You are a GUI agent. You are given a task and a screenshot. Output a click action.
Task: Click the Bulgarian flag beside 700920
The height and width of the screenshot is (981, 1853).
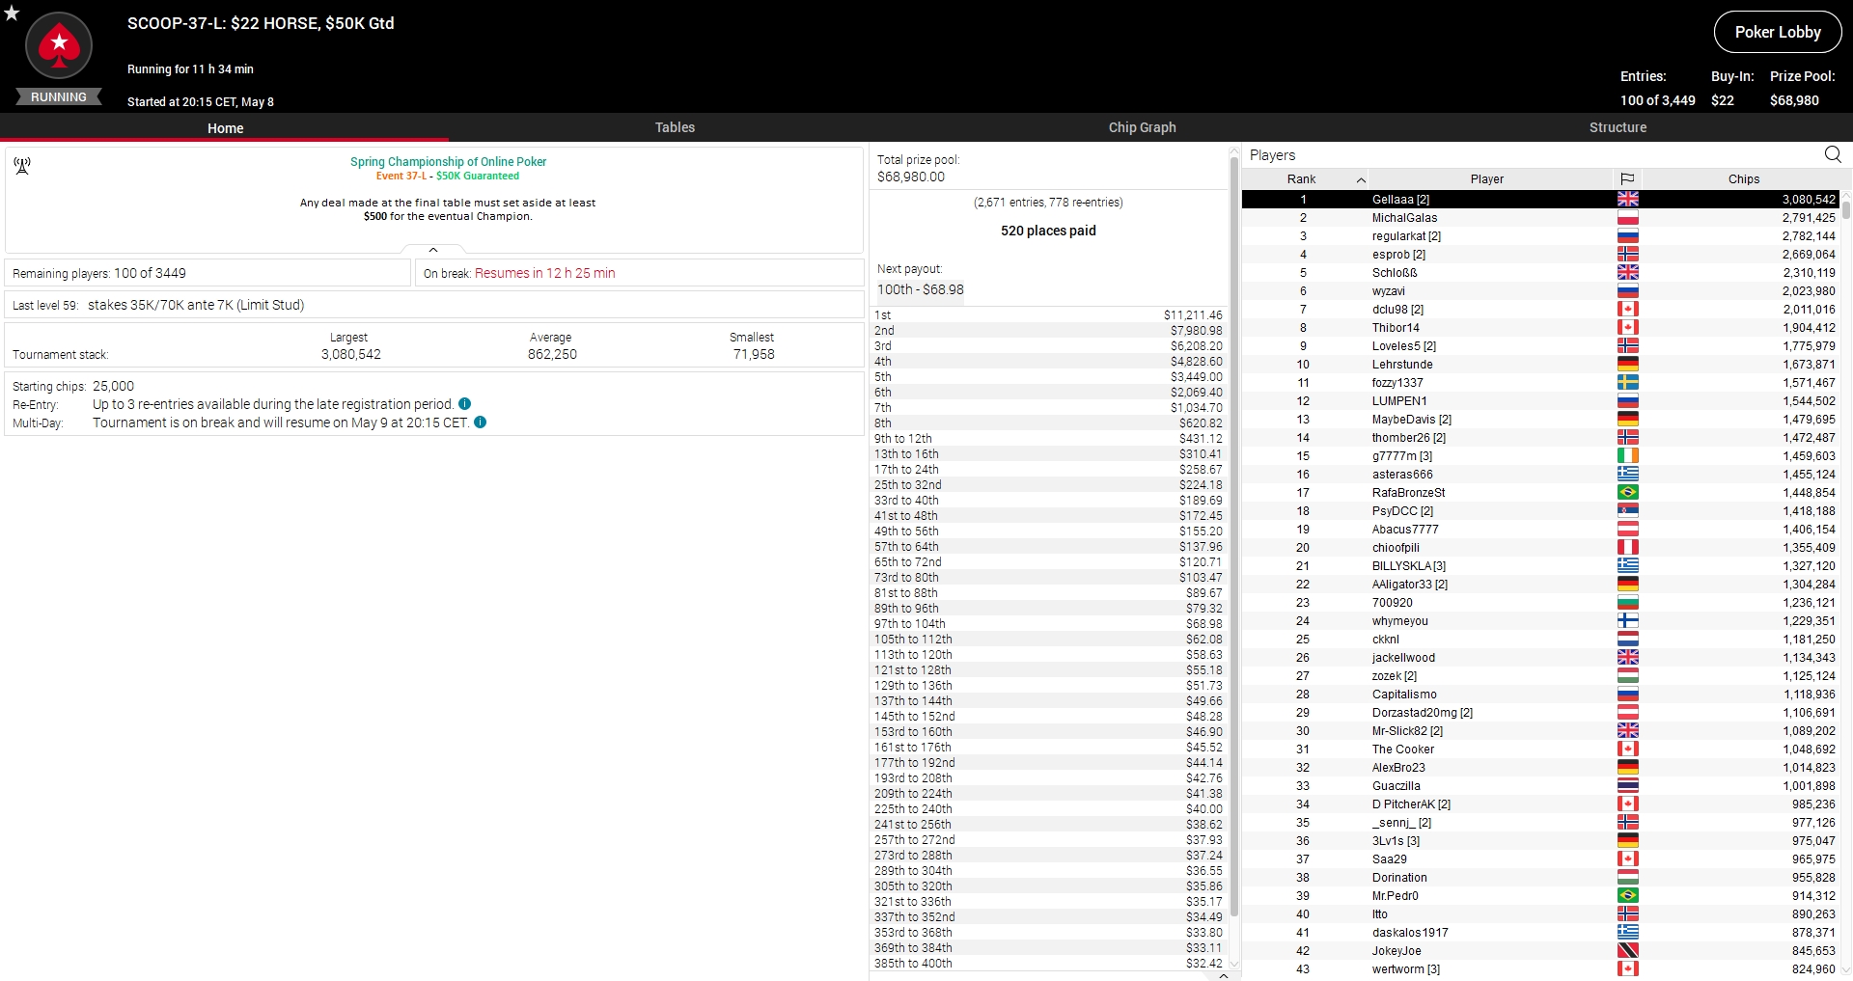click(x=1627, y=603)
